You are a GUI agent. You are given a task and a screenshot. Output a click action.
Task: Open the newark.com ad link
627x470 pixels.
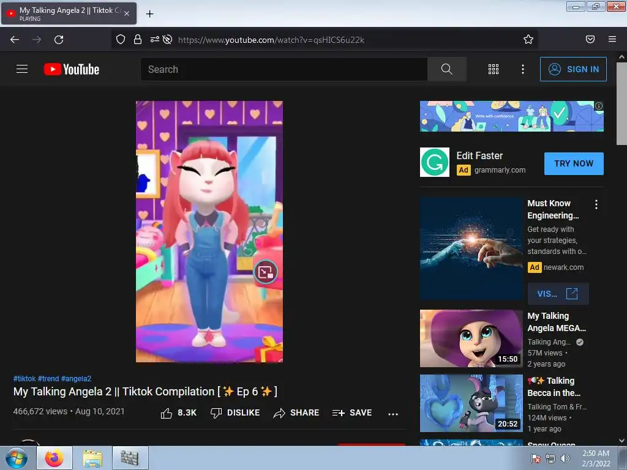click(563, 267)
